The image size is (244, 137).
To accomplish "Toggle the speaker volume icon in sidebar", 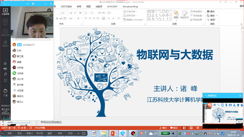I will (5, 69).
